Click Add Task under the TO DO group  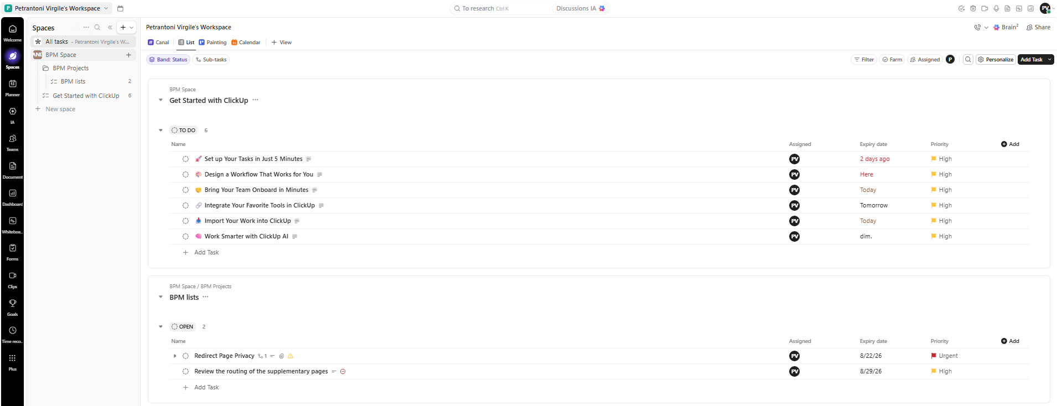201,252
